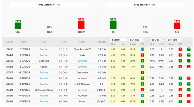Click blue H result badge in Rennais row

tap(142, 49)
